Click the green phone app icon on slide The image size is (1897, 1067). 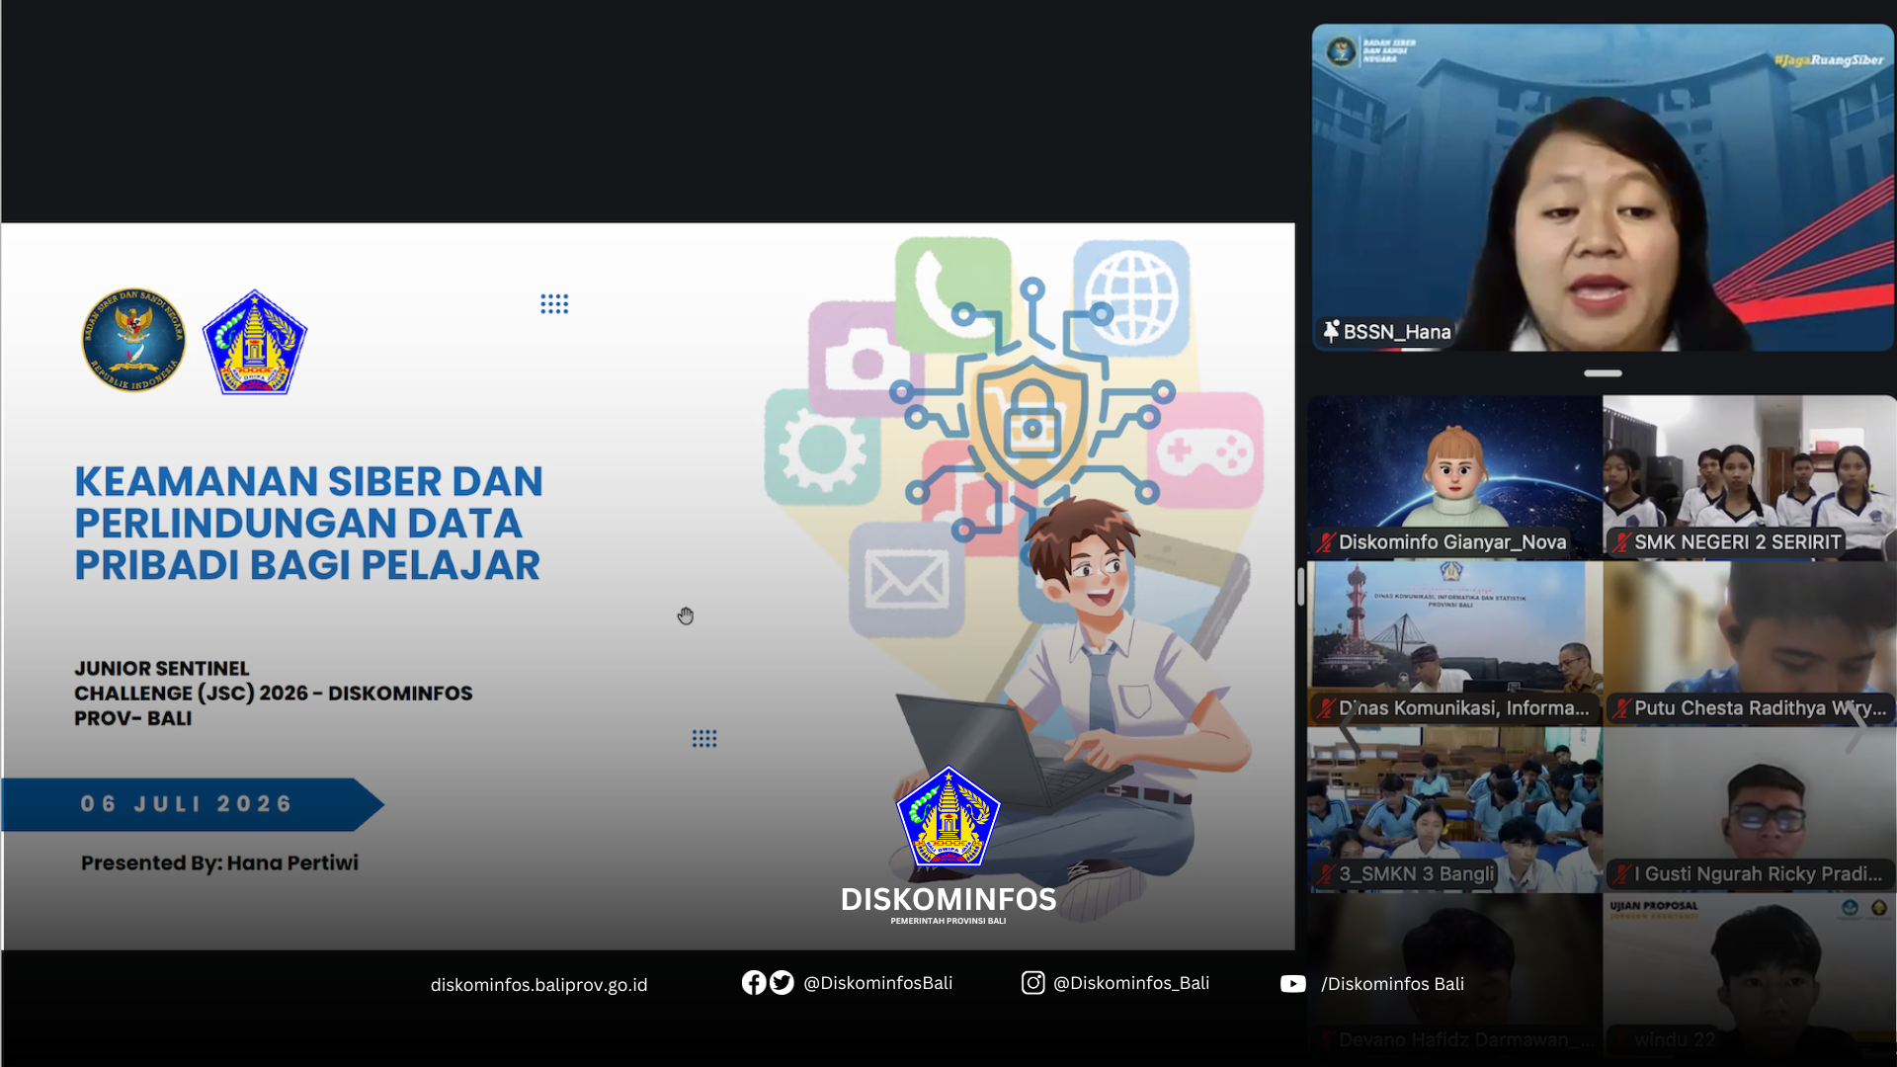click(953, 294)
